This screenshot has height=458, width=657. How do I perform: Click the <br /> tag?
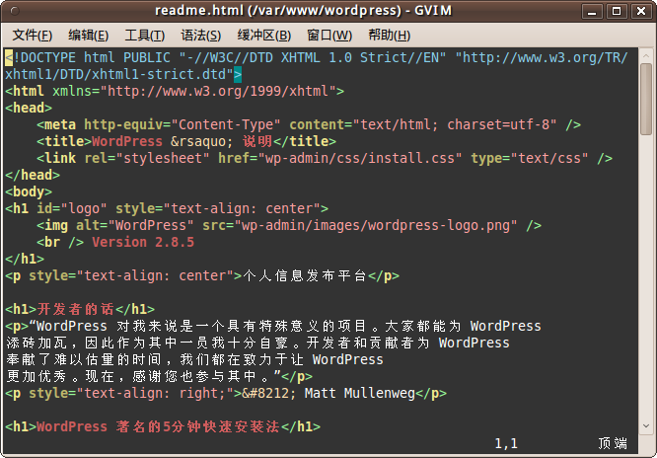point(60,242)
